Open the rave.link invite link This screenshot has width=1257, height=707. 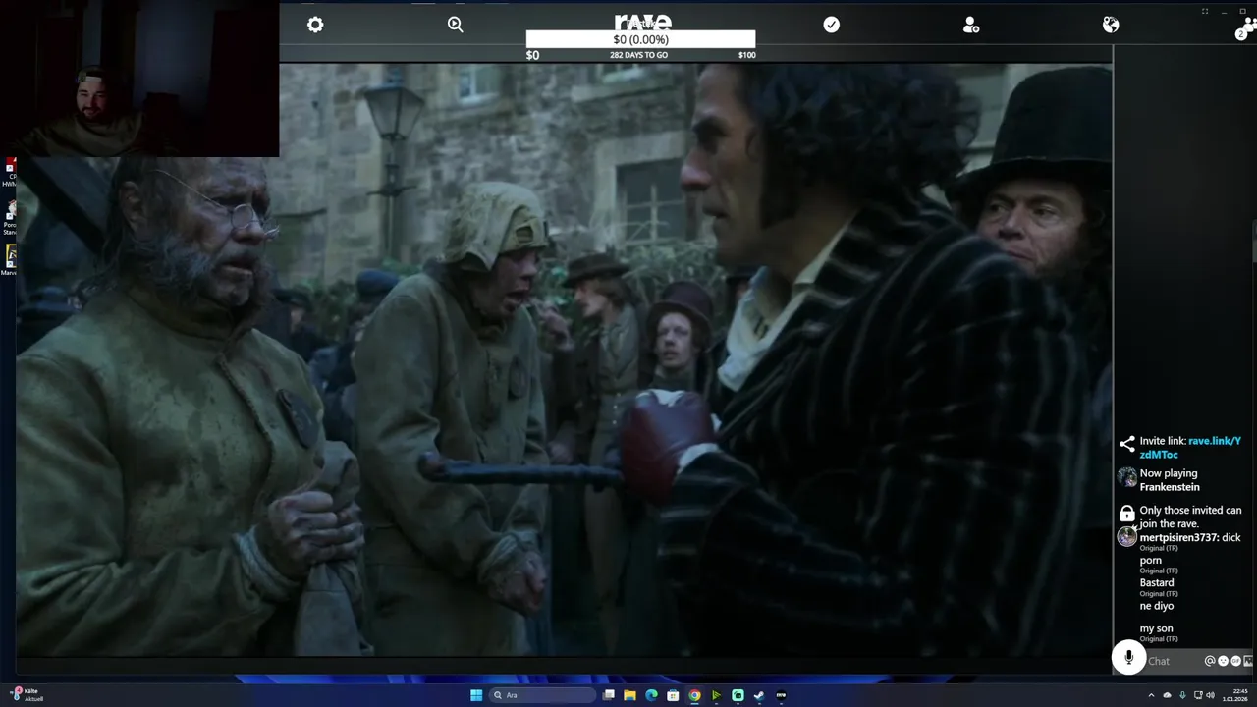click(x=1190, y=448)
